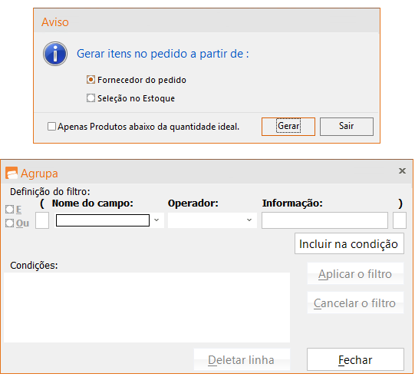Screen dimensions: 415x377
Task: Open the Operador dropdown list
Action: pyautogui.click(x=212, y=220)
